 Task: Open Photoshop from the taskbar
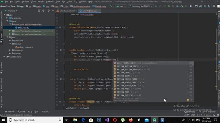99,120
